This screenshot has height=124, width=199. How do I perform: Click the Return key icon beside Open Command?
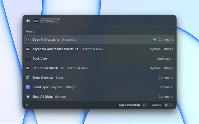point(144,105)
